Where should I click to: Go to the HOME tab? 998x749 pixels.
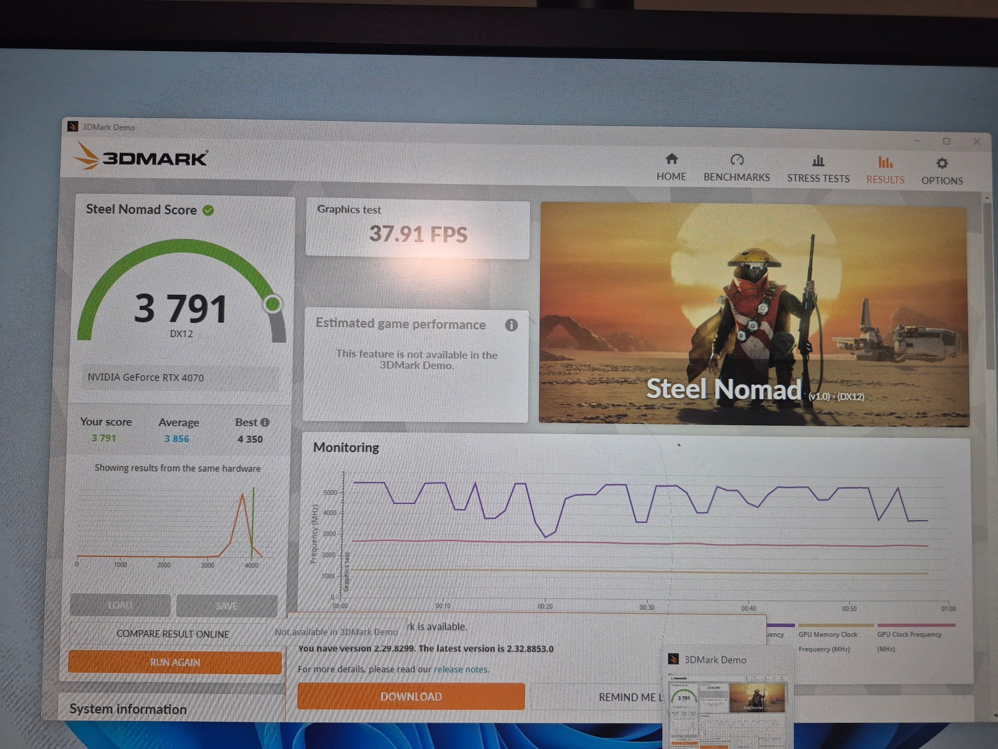(671, 167)
